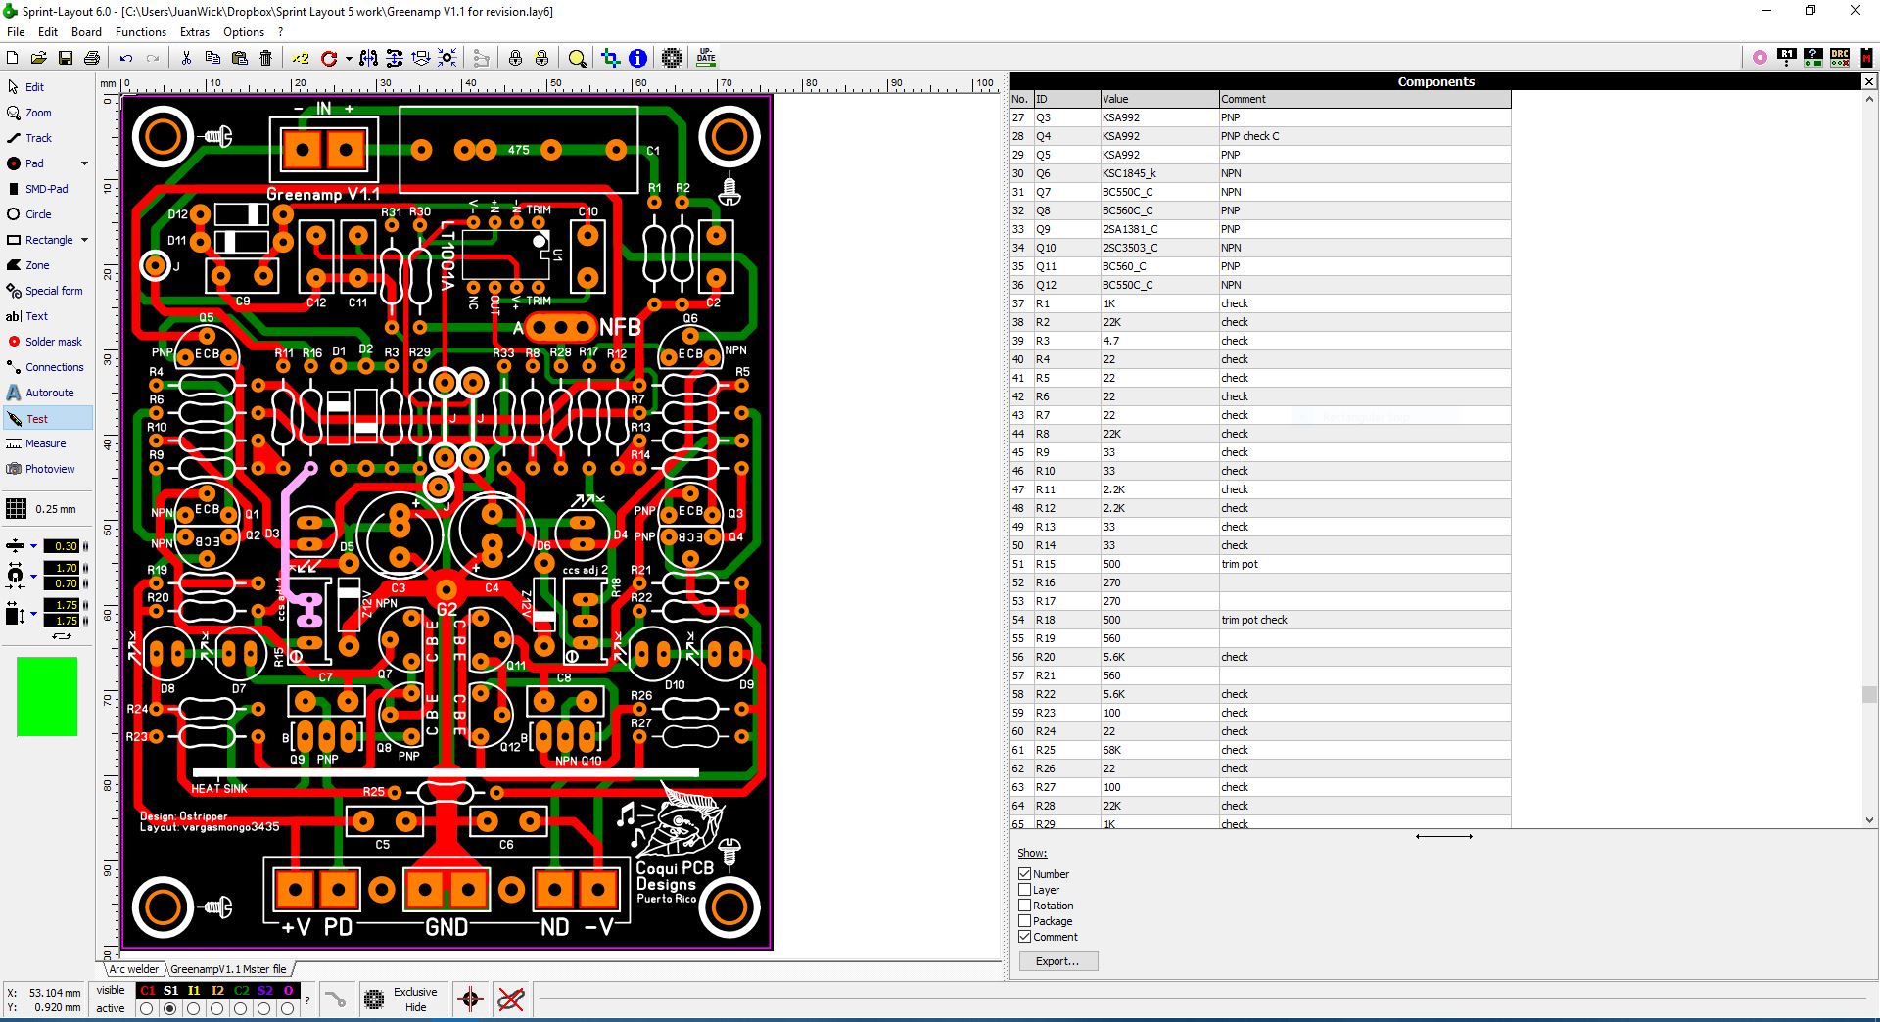Click the green color swatch
Screen dimensions: 1880x1022
pos(47,697)
